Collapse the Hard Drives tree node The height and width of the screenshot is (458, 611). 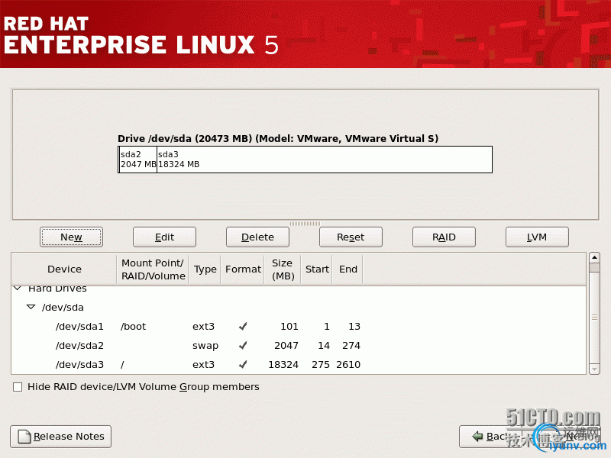tap(18, 289)
